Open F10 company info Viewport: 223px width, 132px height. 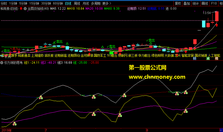(x=214, y=3)
